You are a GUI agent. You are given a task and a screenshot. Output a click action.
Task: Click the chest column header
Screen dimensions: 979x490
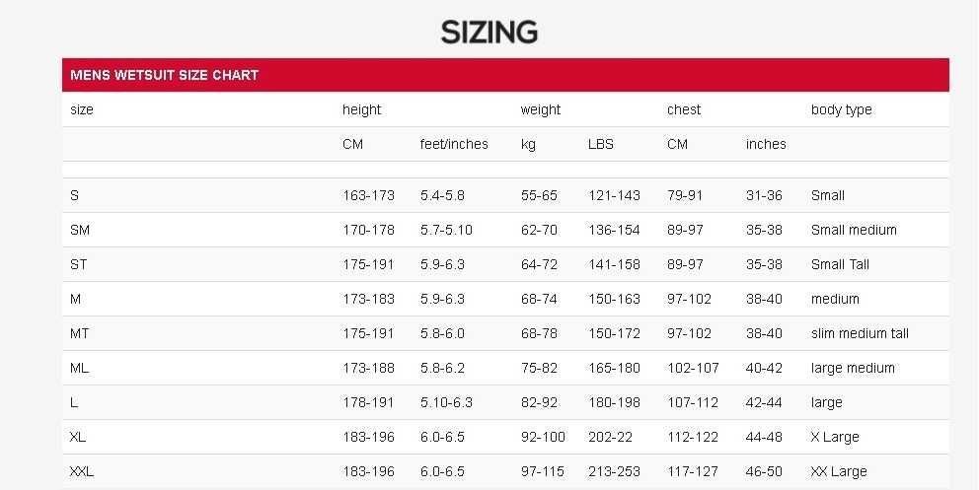tap(684, 109)
